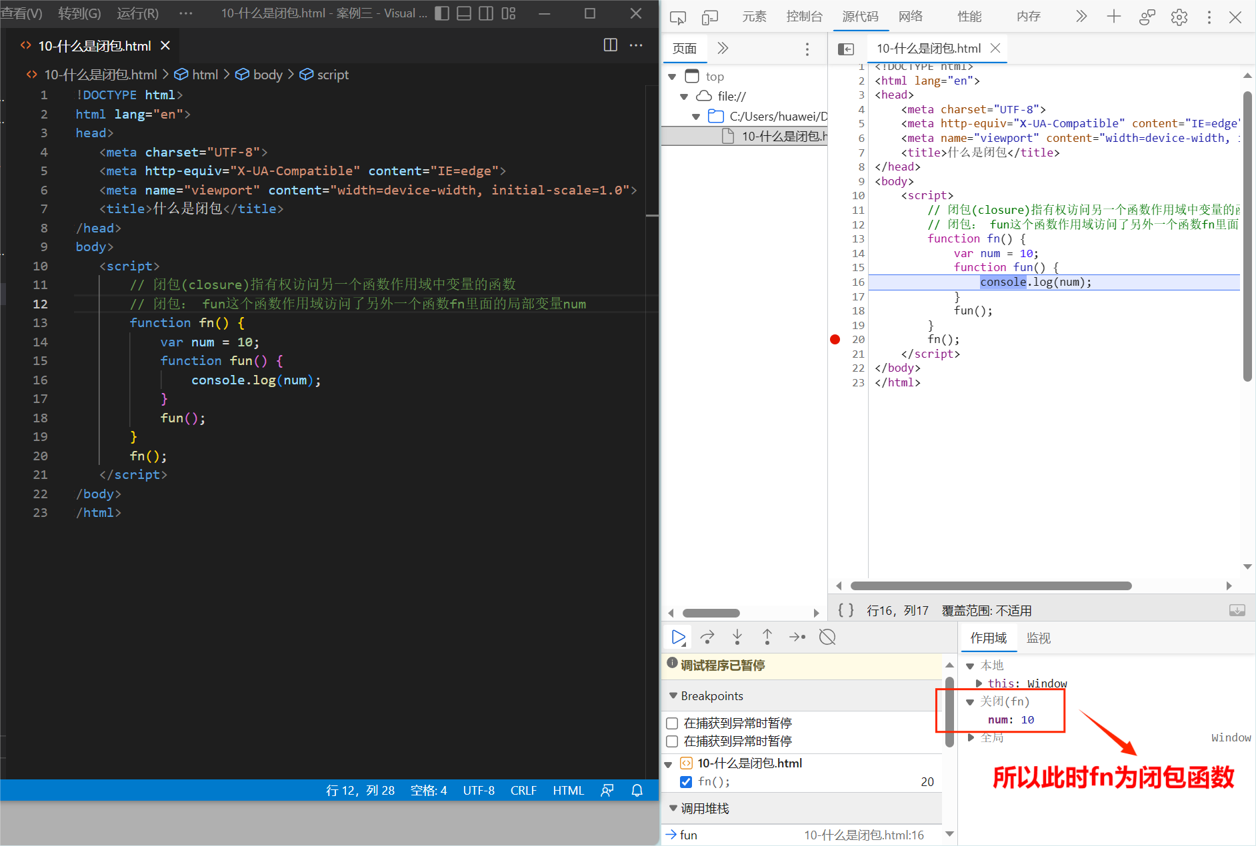Change indentation via 空格: 4

tap(429, 790)
